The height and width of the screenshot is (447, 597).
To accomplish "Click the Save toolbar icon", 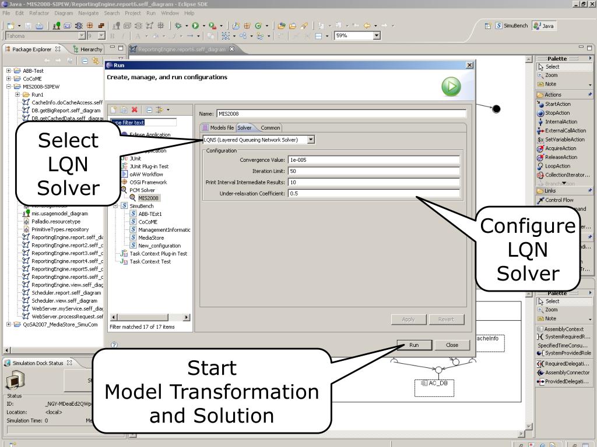I will (28, 26).
